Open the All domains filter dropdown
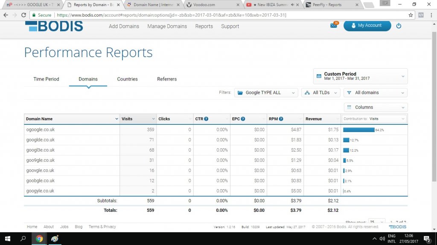The width and height of the screenshot is (437, 245). pos(376,93)
